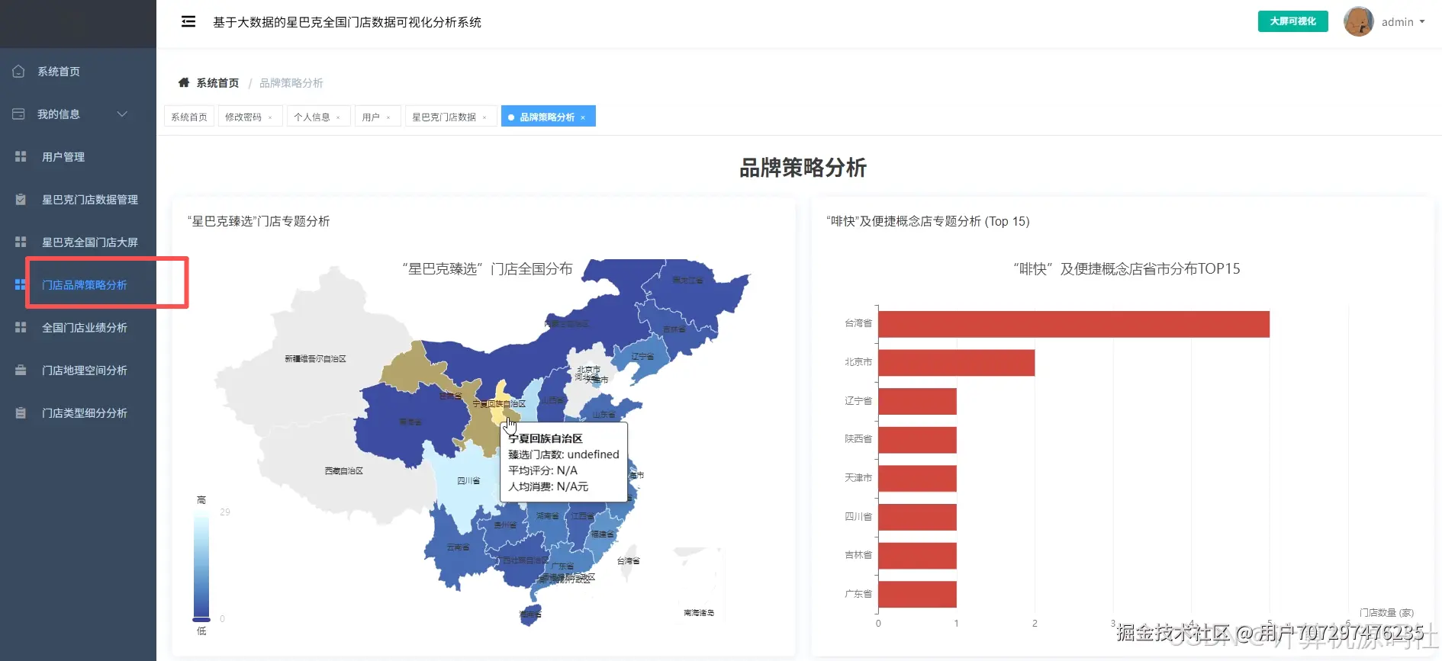Click 新疆维吾尔自治区 on the map
This screenshot has height=661, width=1442.
tap(315, 358)
